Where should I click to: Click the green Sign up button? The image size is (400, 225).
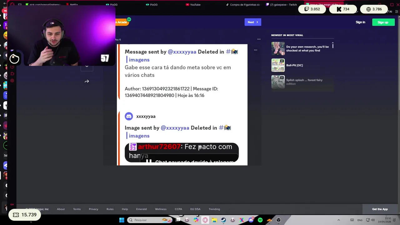pos(383,22)
